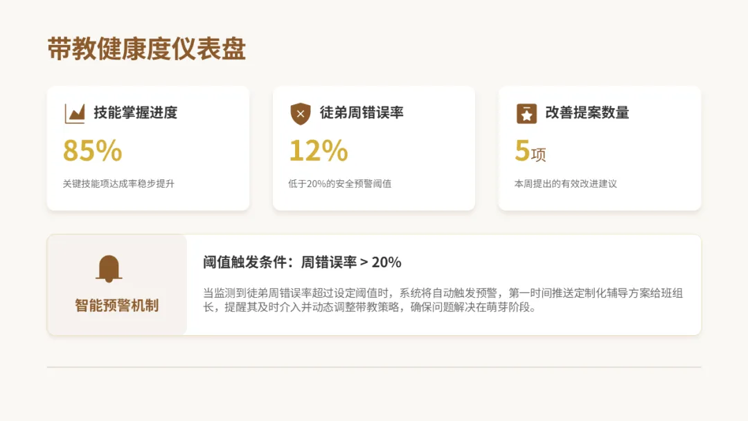
Task: Click the star badge icon for 改善提案数量
Action: (526, 113)
